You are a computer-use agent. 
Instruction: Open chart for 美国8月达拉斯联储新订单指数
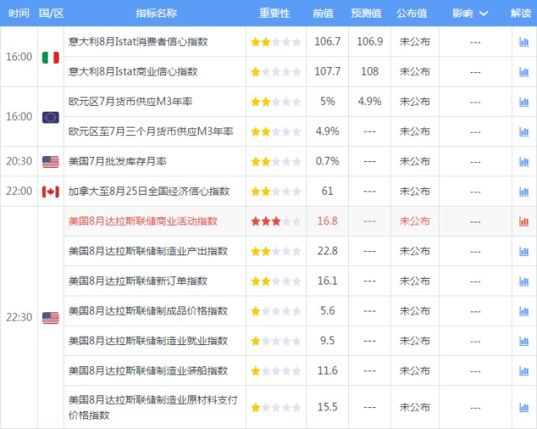tap(524, 281)
